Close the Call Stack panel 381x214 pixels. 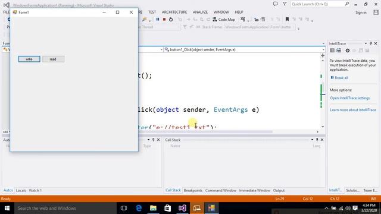click(x=322, y=140)
